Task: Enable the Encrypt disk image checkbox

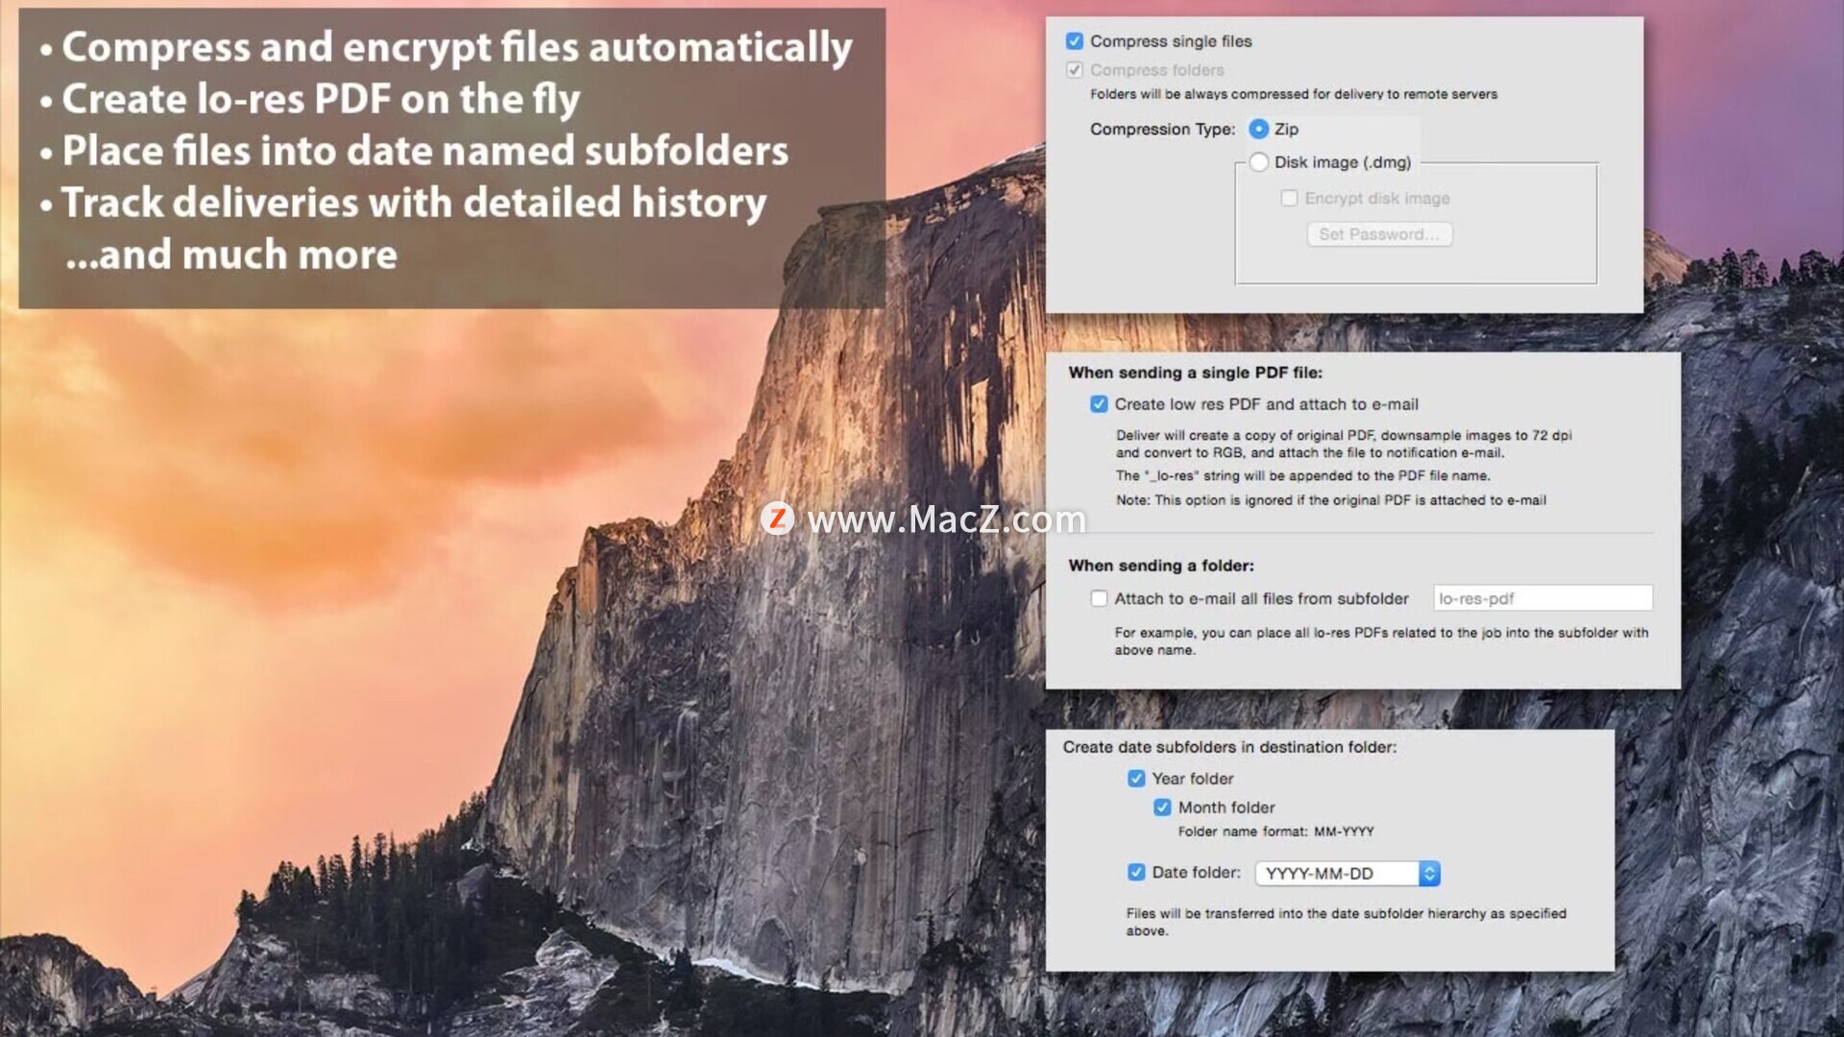Action: (1289, 198)
